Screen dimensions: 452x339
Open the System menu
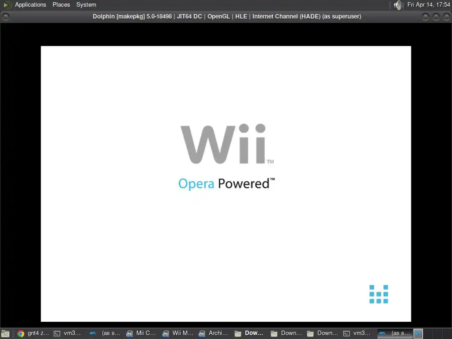click(86, 4)
